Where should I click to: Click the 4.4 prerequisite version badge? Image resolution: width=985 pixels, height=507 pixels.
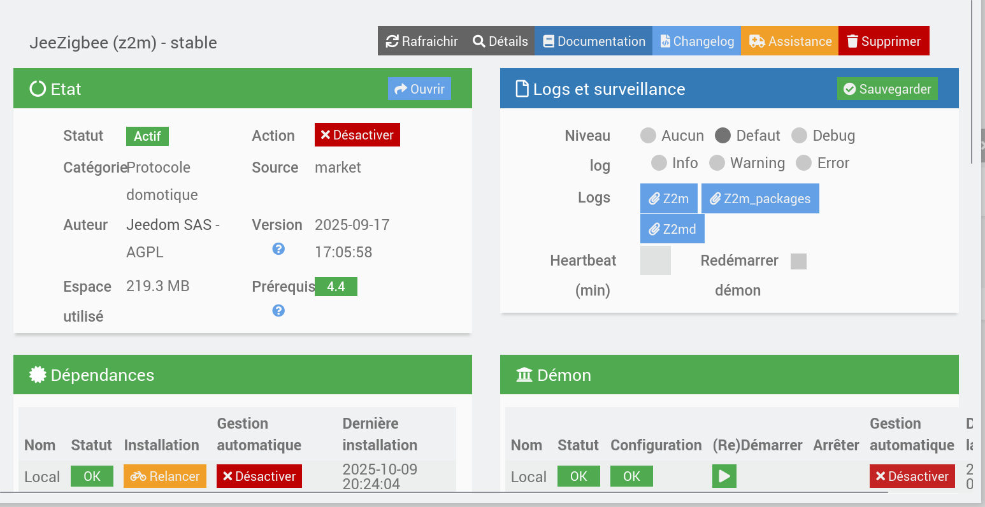(x=336, y=287)
